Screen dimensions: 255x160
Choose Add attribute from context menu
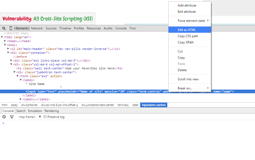[x=190, y=5]
